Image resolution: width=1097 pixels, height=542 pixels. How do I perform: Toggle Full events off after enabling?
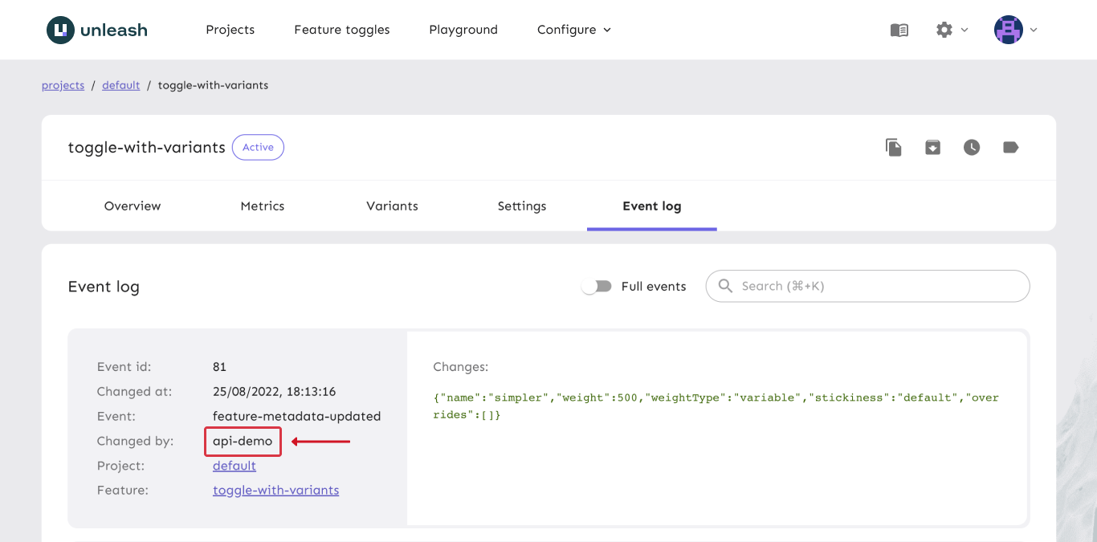[x=597, y=286]
